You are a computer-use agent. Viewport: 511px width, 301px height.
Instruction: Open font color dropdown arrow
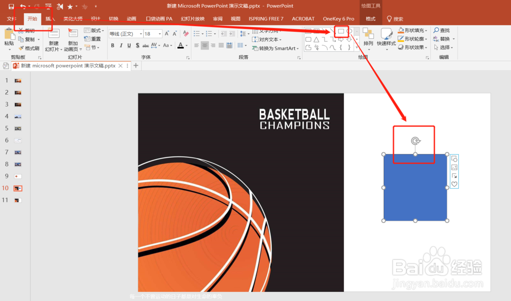click(x=187, y=45)
